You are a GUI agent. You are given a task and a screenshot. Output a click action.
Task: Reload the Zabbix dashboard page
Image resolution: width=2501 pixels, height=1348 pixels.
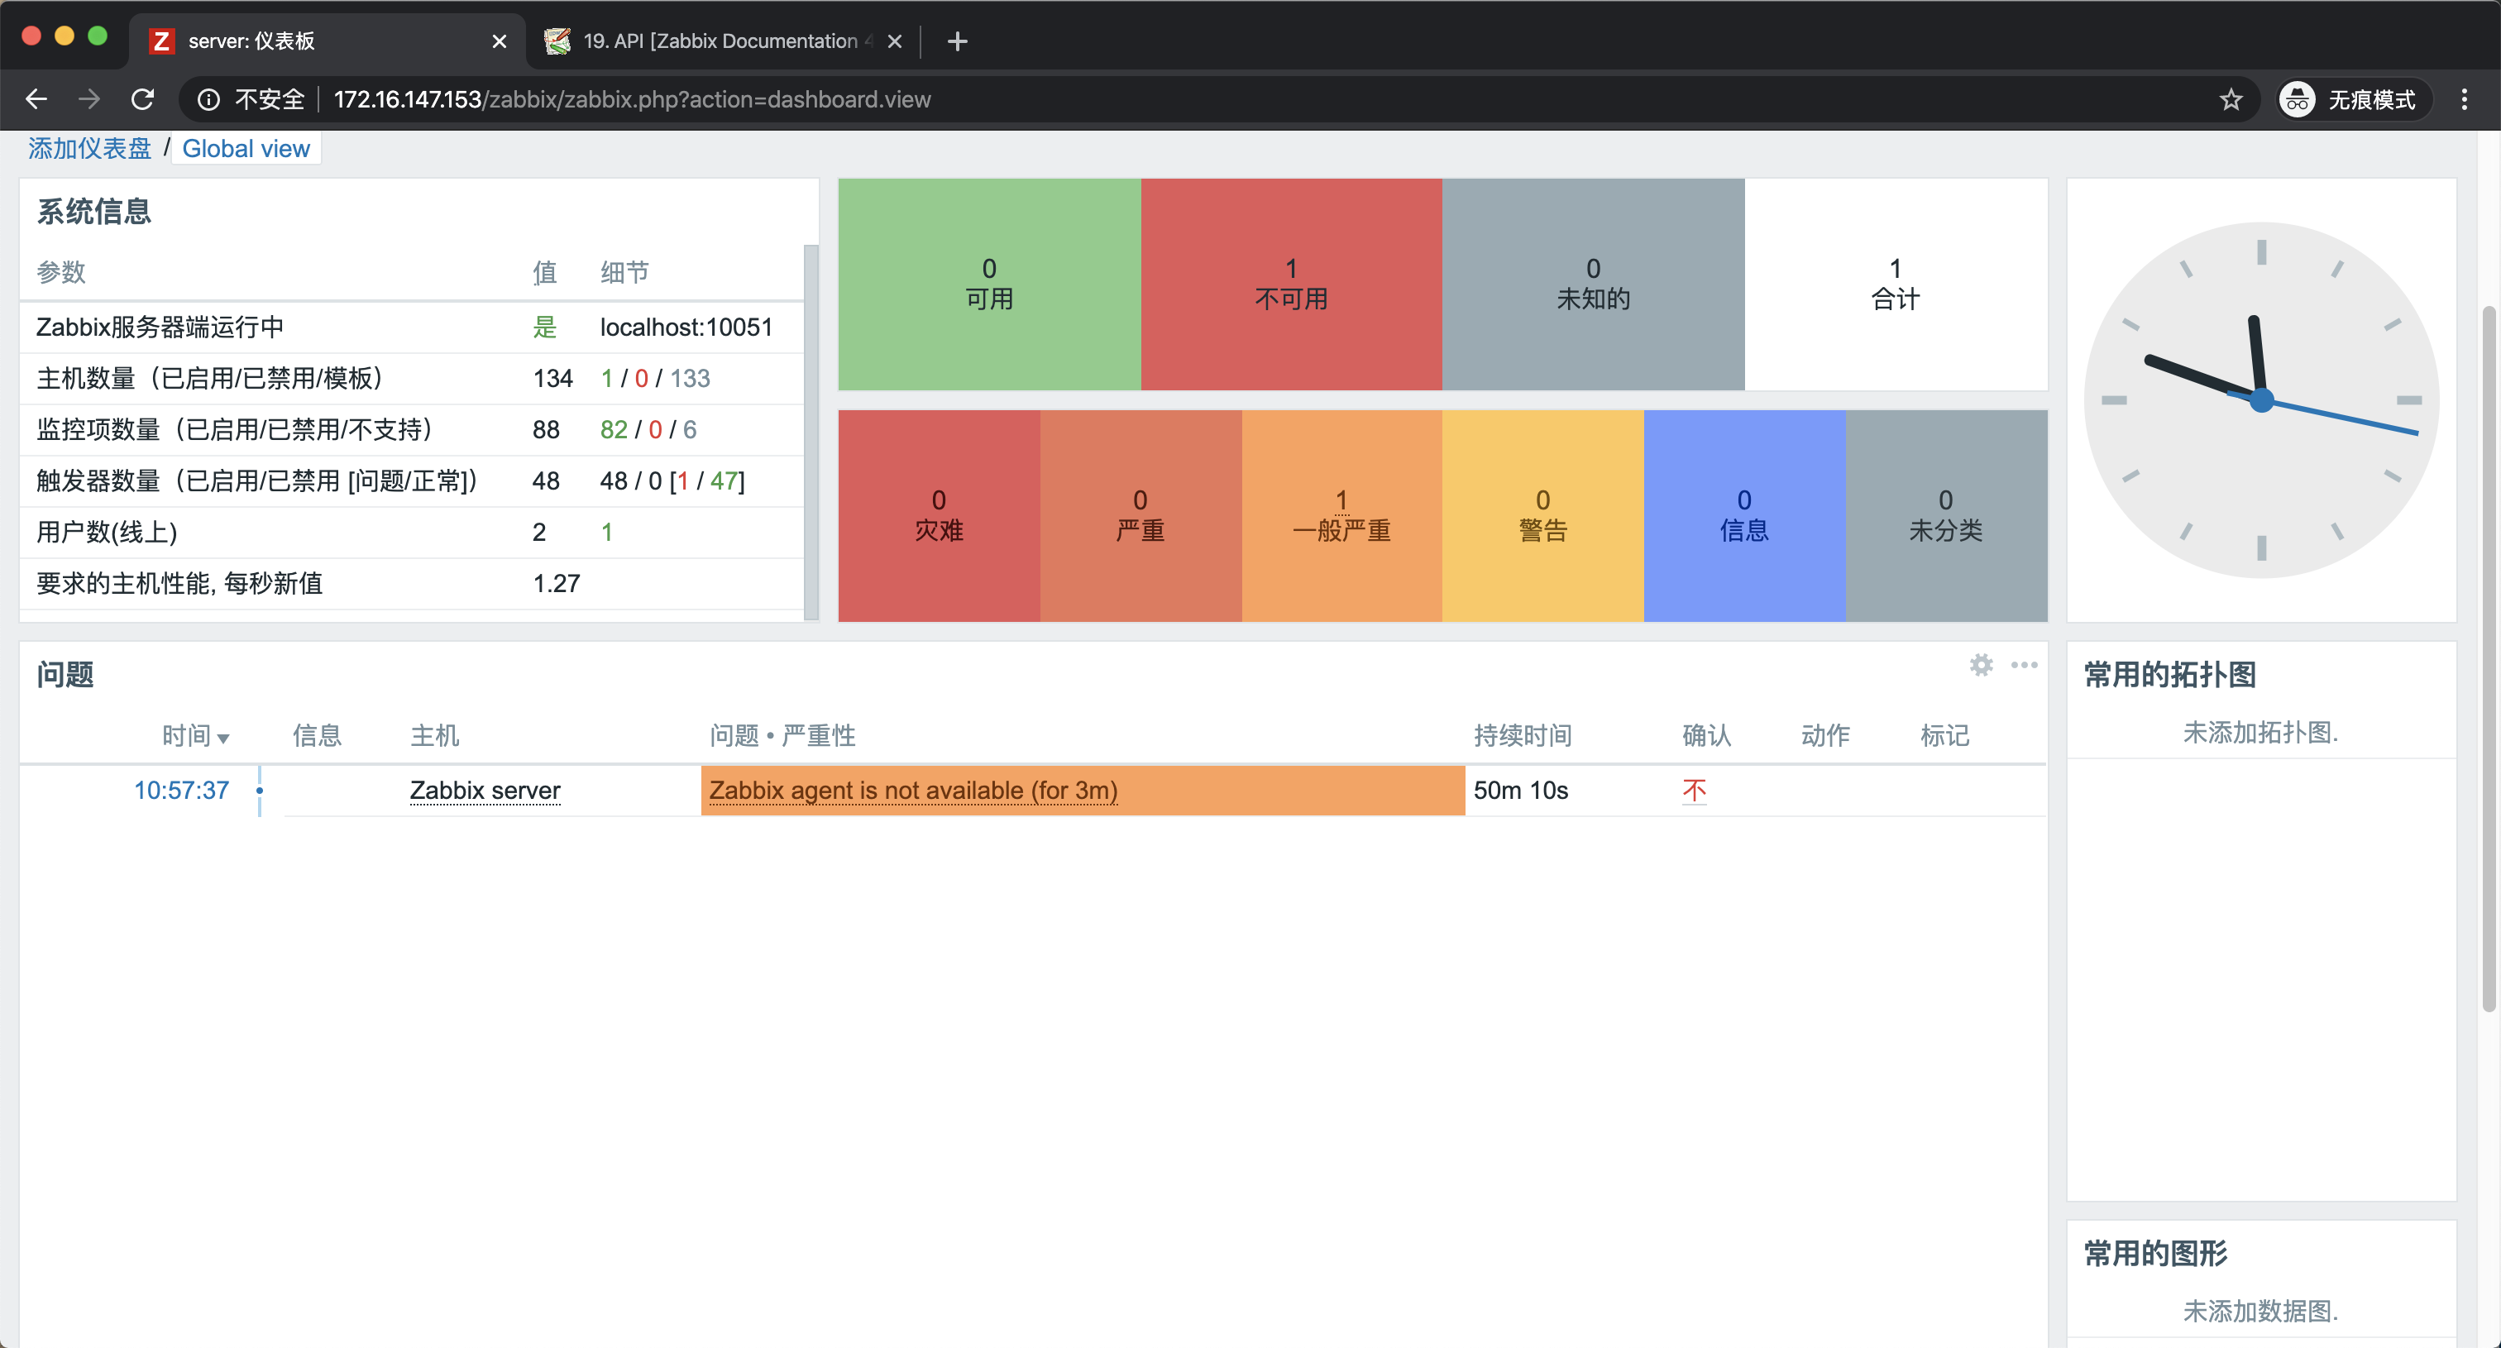click(143, 99)
